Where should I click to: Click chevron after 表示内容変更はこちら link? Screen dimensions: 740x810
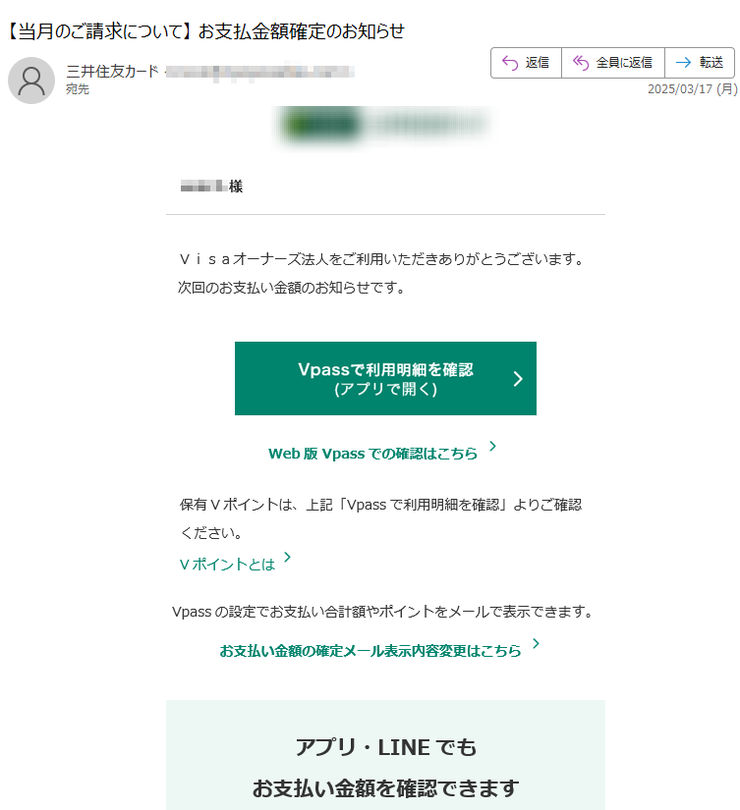(536, 643)
